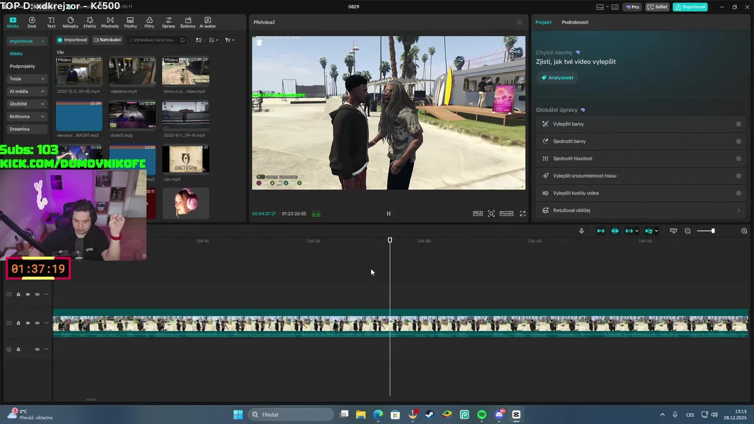754x424 pixels.
Task: Enable Sjednotit barvy checkbox
Action: (x=739, y=141)
